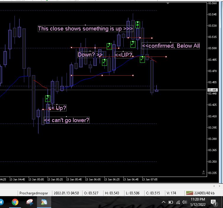Check battery status in system tray
Image resolution: width=223 pixels, height=208 pixels.
click(x=171, y=202)
